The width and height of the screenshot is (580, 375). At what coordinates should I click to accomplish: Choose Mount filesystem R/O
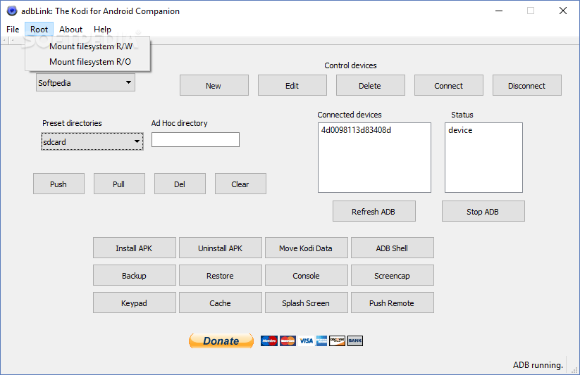point(87,62)
